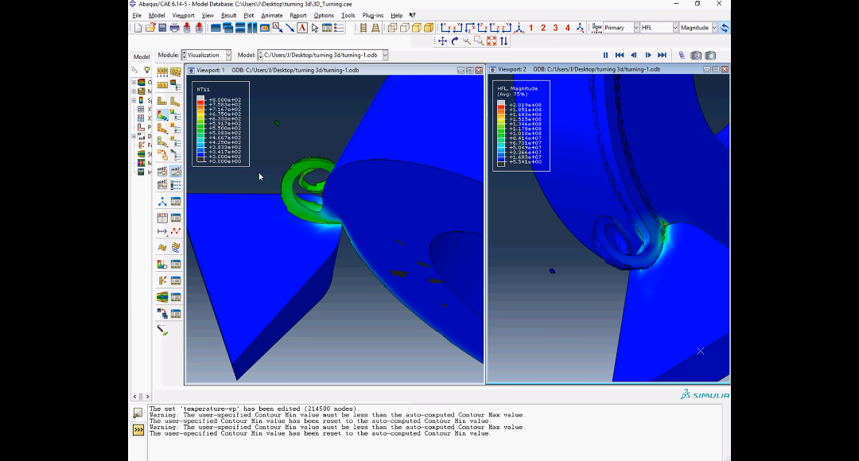Select the Pan View tool

[x=442, y=41]
